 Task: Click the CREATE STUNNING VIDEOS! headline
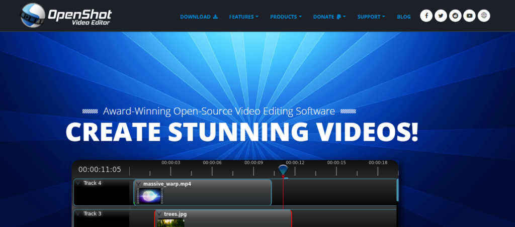[242, 132]
